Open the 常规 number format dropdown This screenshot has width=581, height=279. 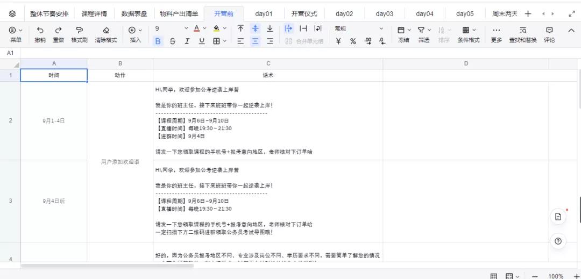point(359,28)
